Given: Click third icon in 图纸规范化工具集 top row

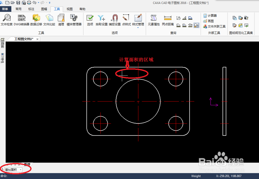Looking at the screenshot, I should (x=247, y=18).
